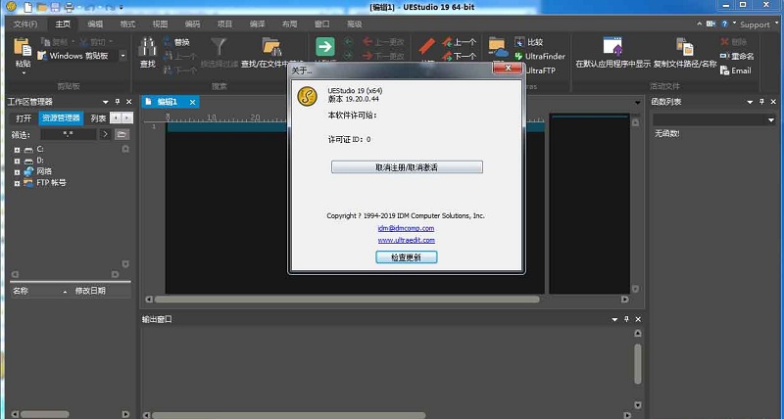Click the 筛选 filter input field

tap(69, 134)
